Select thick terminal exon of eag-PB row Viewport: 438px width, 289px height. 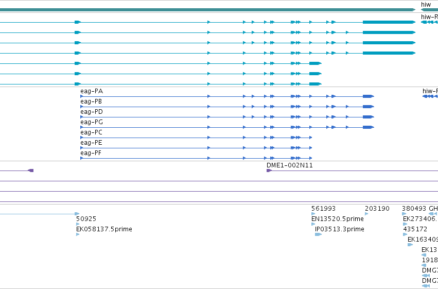(x=369, y=107)
